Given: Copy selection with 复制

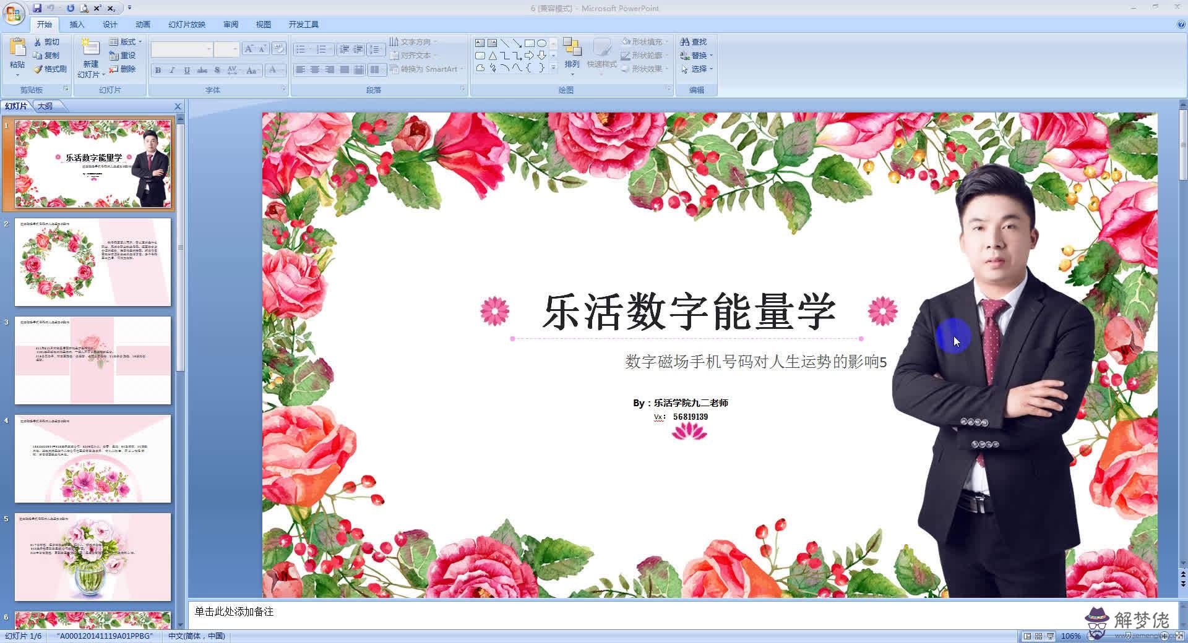Looking at the screenshot, I should 47,56.
